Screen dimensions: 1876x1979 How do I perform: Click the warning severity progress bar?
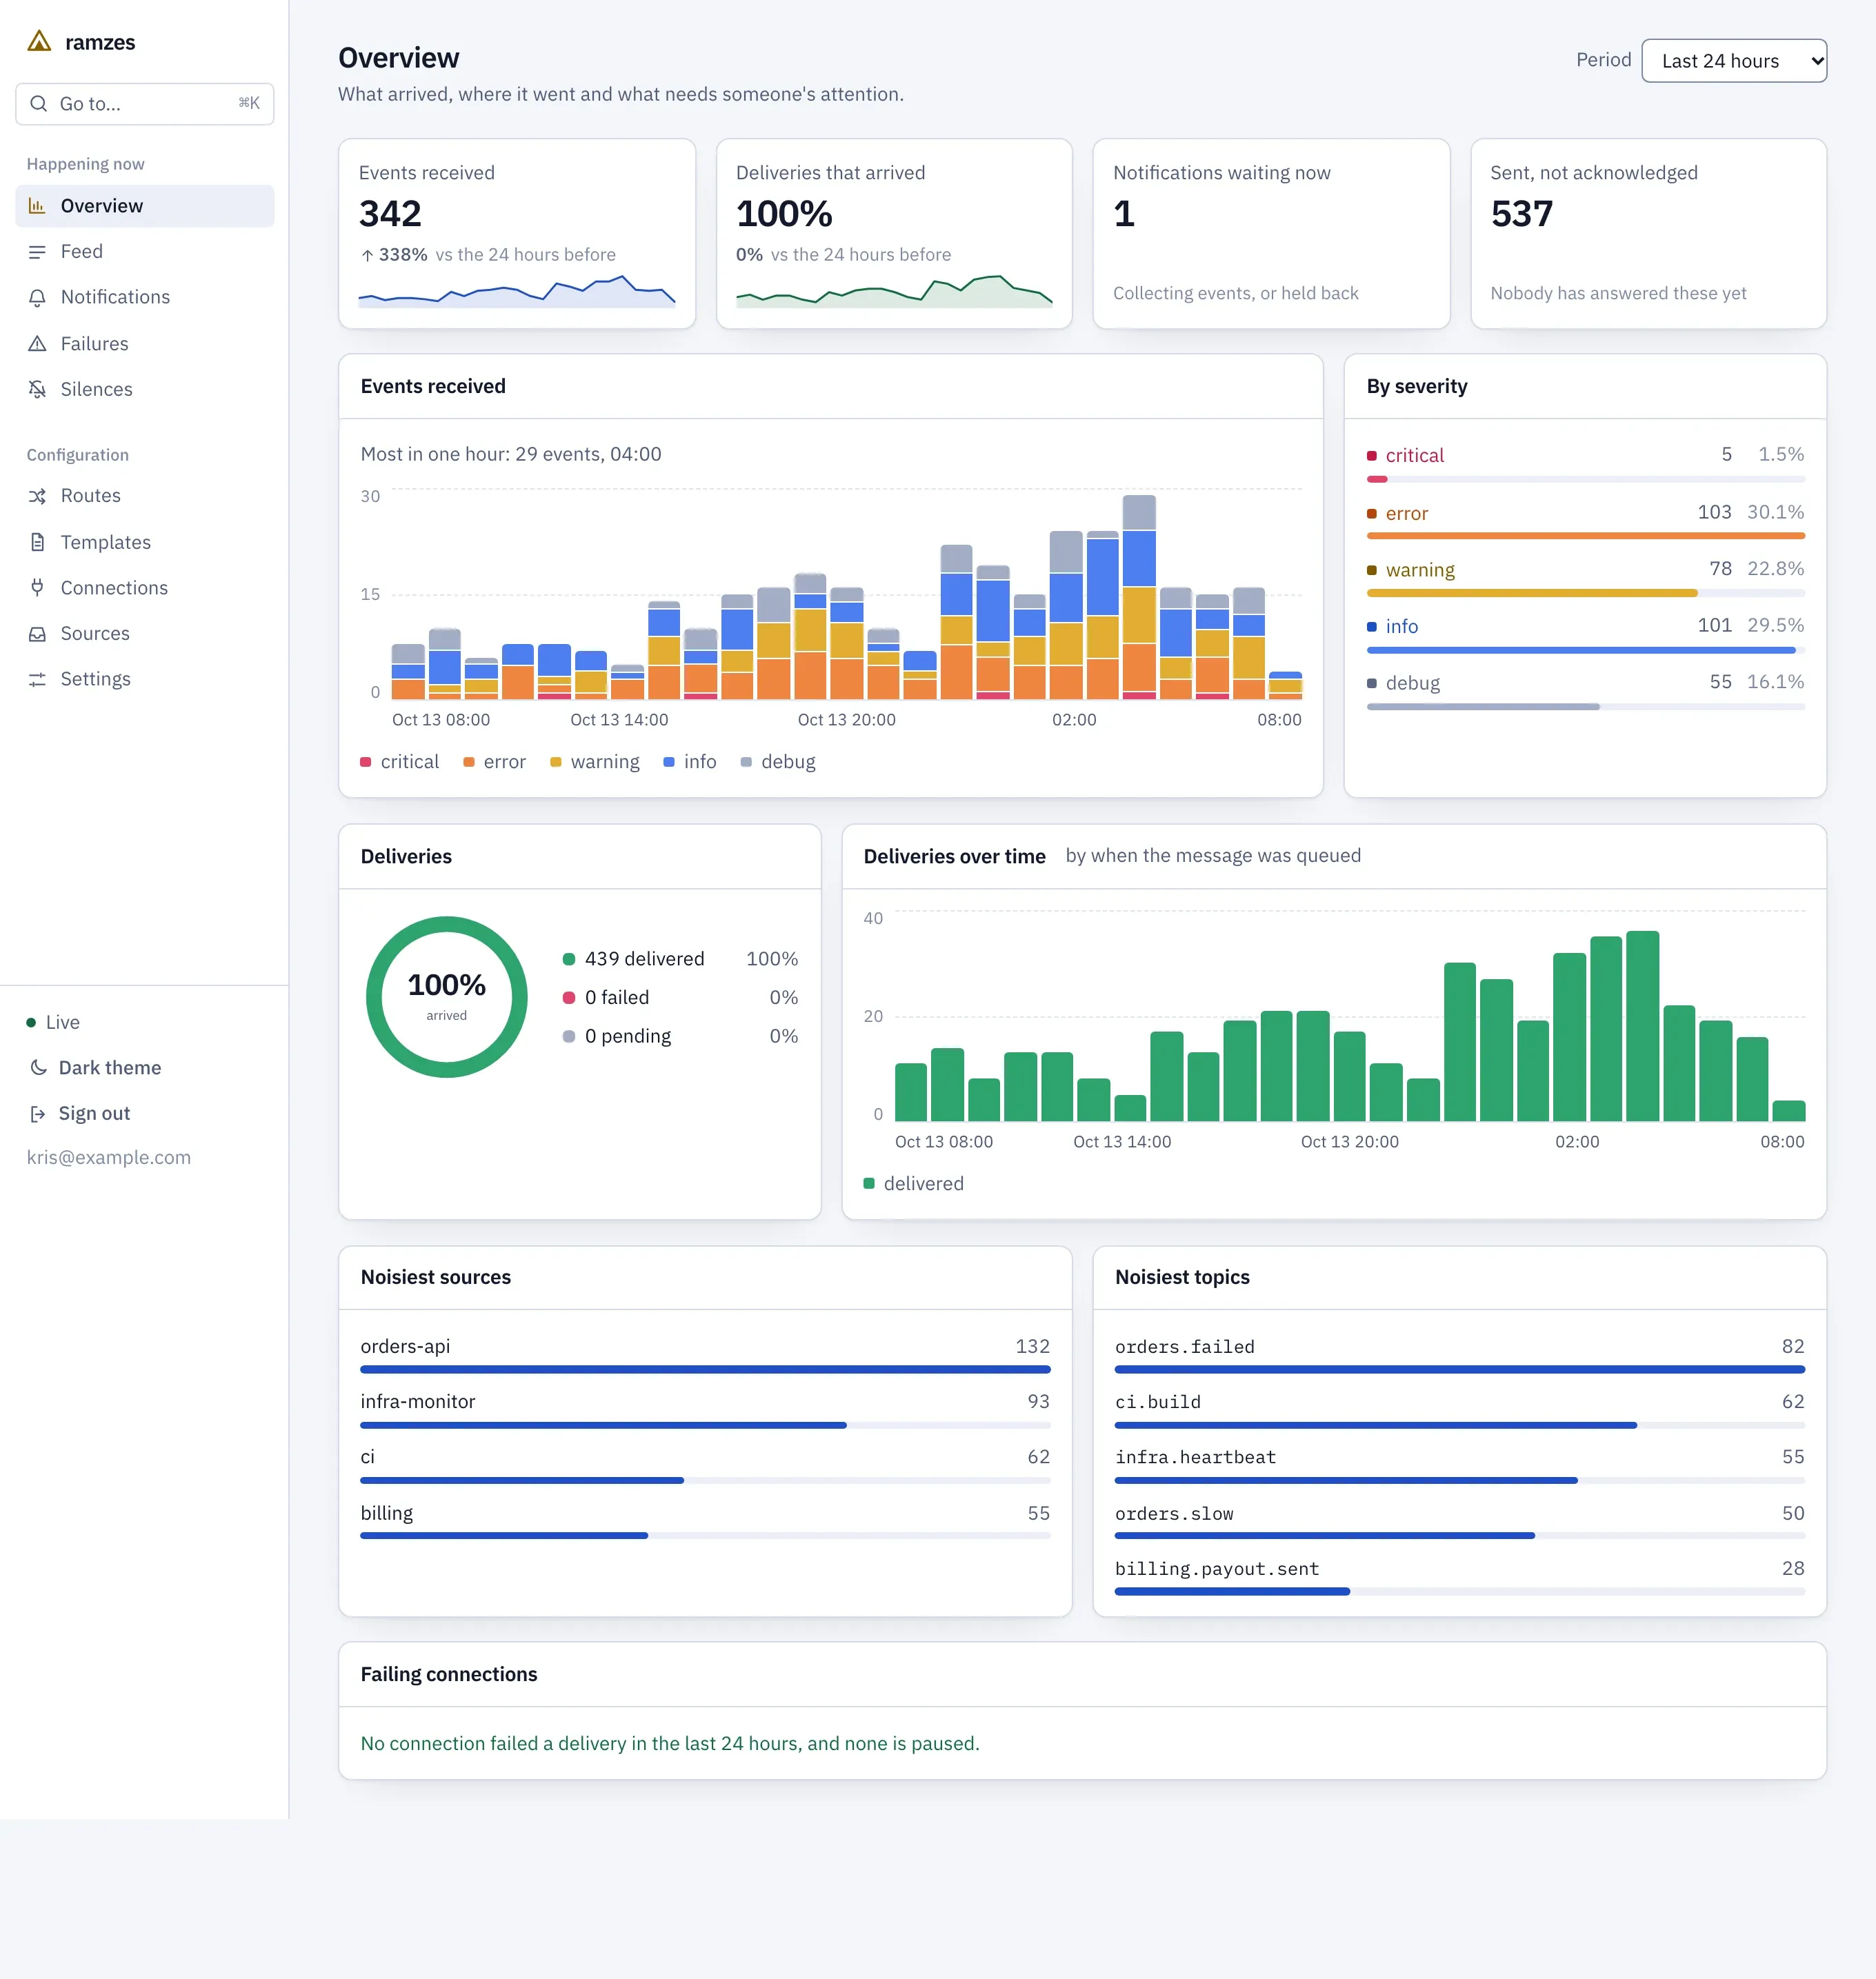click(1585, 593)
